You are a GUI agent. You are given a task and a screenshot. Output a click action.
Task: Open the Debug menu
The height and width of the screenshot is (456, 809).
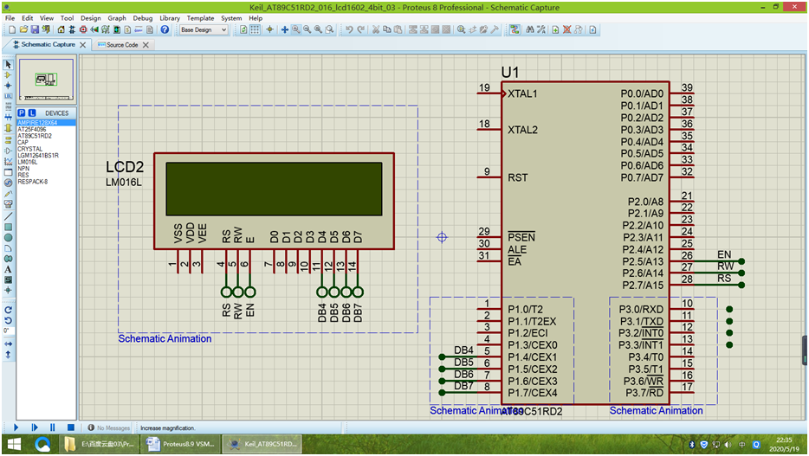[143, 18]
